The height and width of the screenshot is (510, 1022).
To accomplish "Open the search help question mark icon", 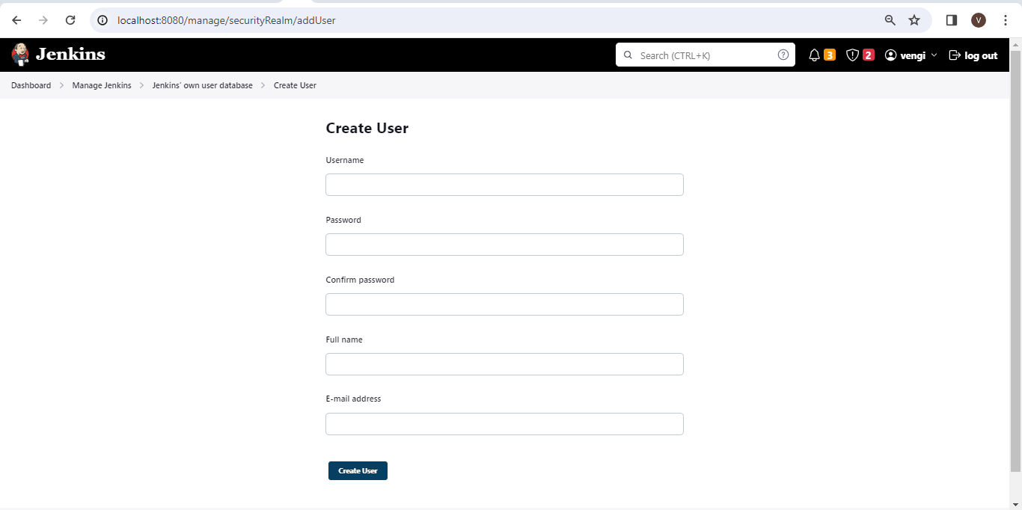I will point(783,55).
